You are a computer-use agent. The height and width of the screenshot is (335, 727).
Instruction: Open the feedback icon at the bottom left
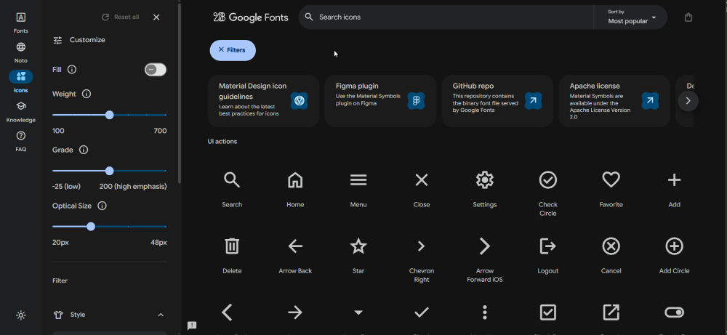(192, 326)
